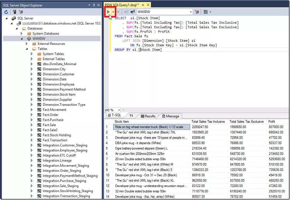Switch to the Message tab
Screen dimensions: 290x200
[171, 116]
